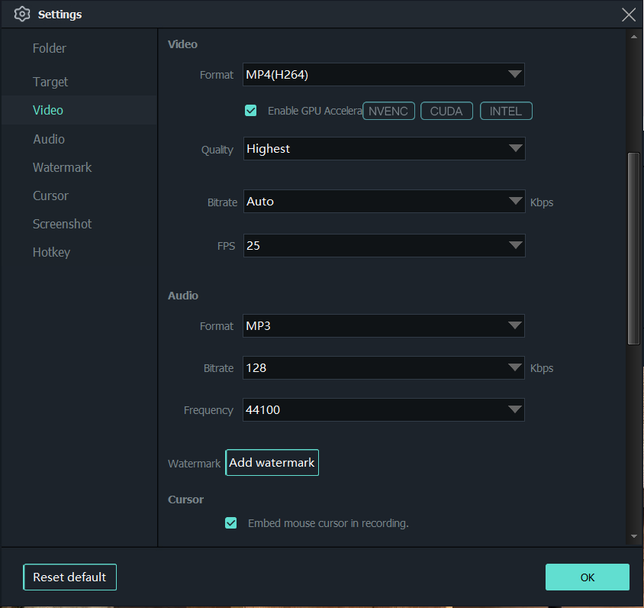Click the vertical scrollbar thumb
Screen dimensions: 644x608
click(x=634, y=248)
